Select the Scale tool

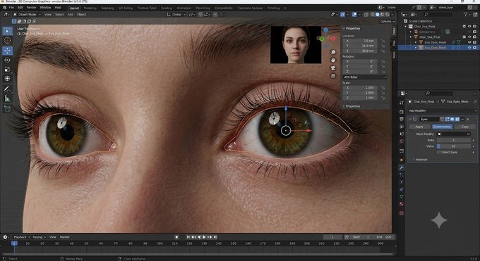click(7, 69)
